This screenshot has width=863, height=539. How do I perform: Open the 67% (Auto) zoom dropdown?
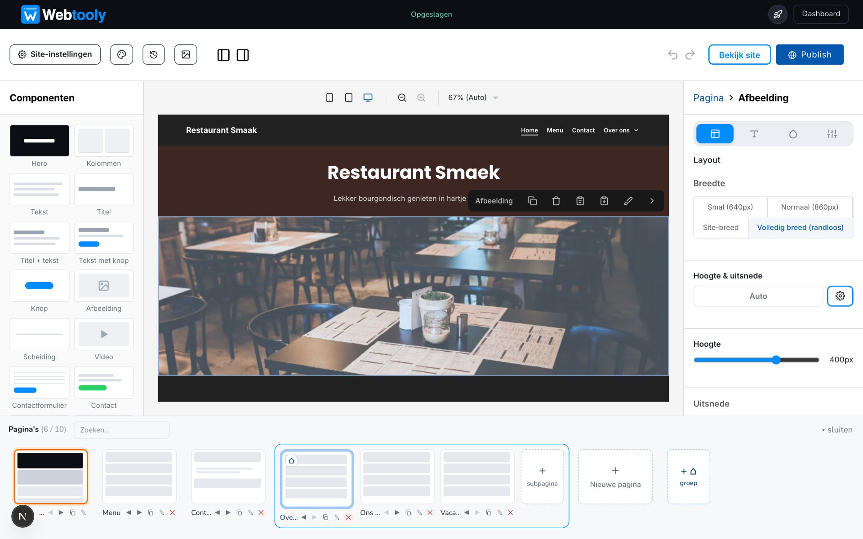(x=473, y=97)
